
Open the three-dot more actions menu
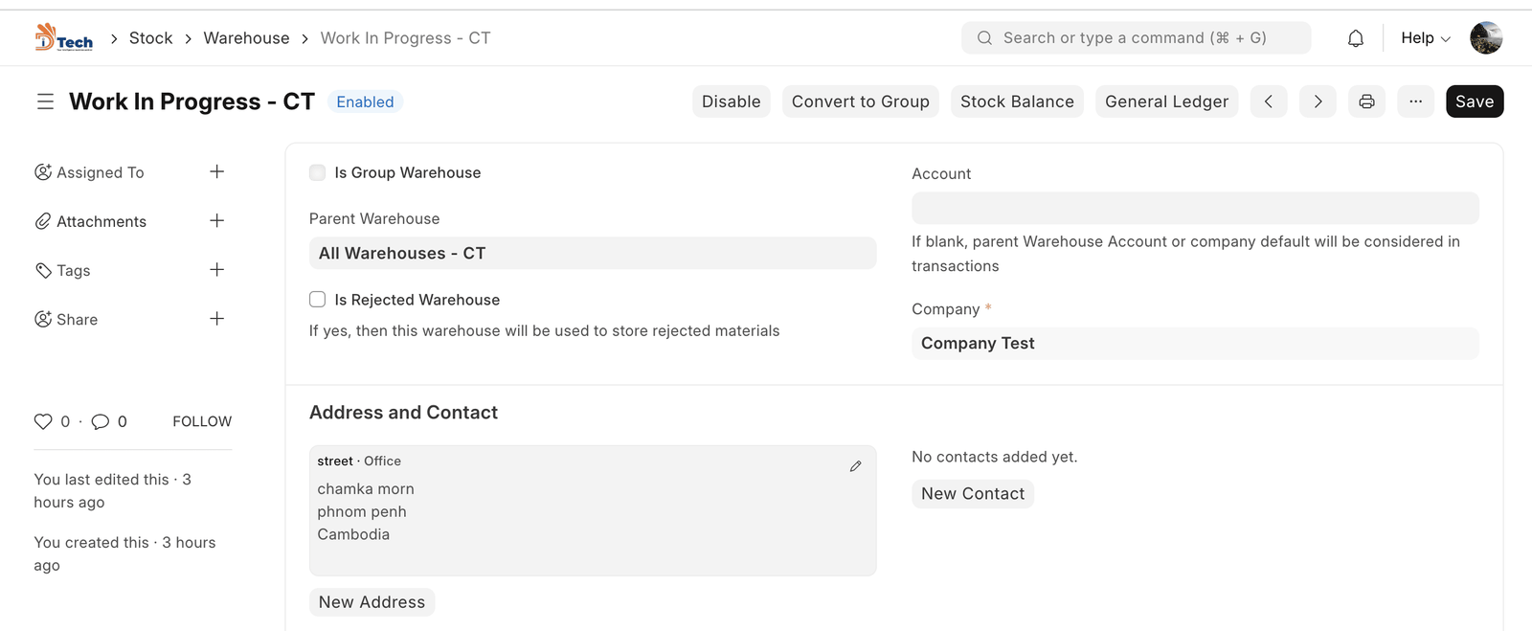click(1415, 101)
